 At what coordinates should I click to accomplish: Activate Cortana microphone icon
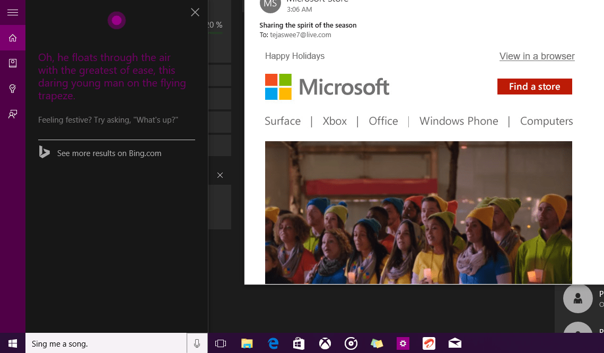197,343
